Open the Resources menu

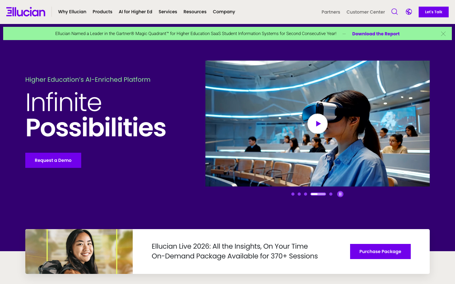coord(195,12)
